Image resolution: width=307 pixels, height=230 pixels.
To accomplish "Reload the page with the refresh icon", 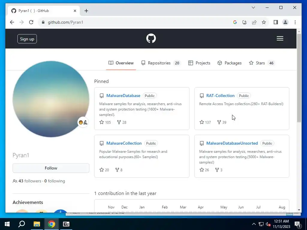I will (x=31, y=22).
